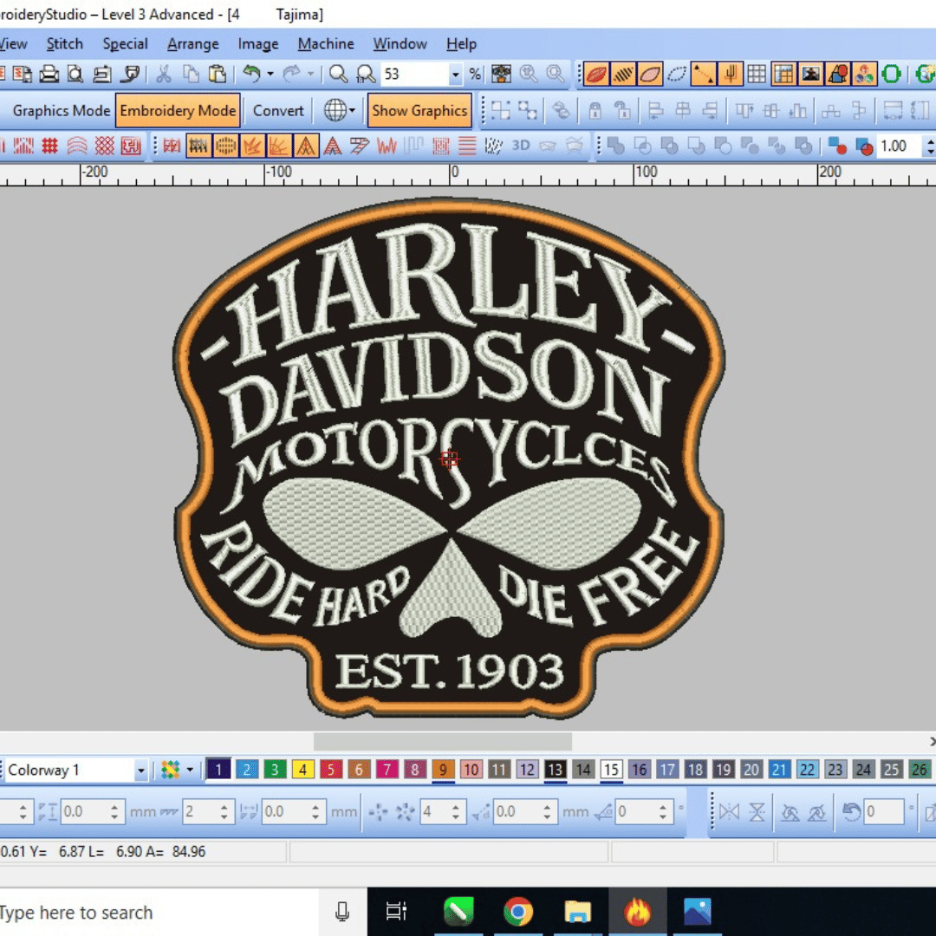Open the Machine menu
Image resolution: width=936 pixels, height=936 pixels.
tap(326, 43)
